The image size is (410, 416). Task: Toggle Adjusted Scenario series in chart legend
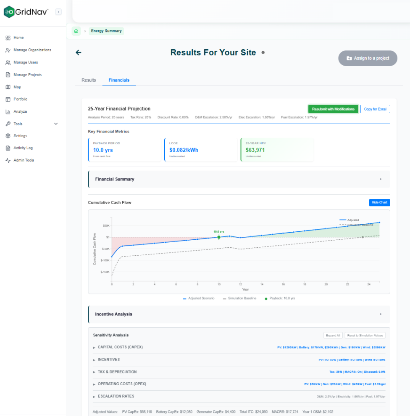click(x=199, y=298)
